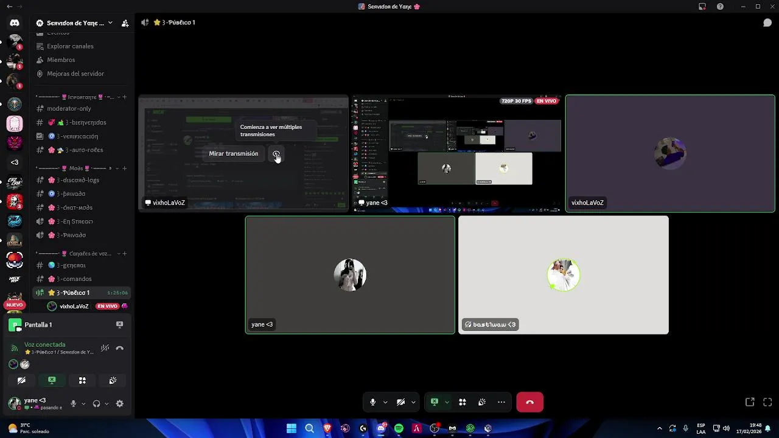Disconnect using voice panel hang-up icon

(119, 348)
